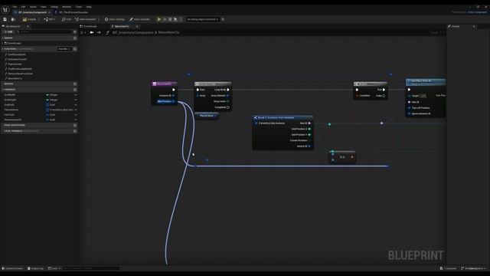
Task: Select the My Blueprint panel tab
Action: point(13,26)
